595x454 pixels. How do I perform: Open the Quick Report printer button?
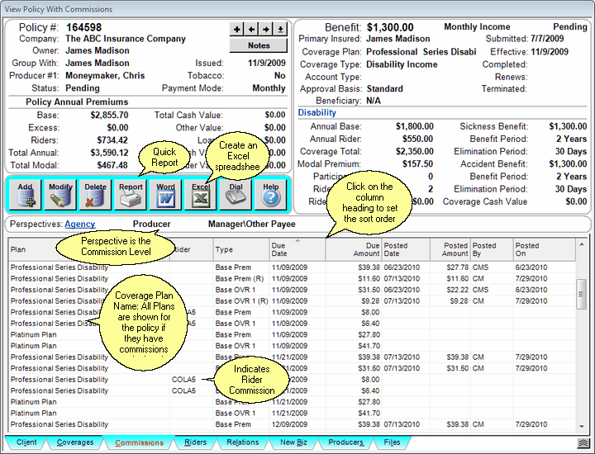(131, 195)
